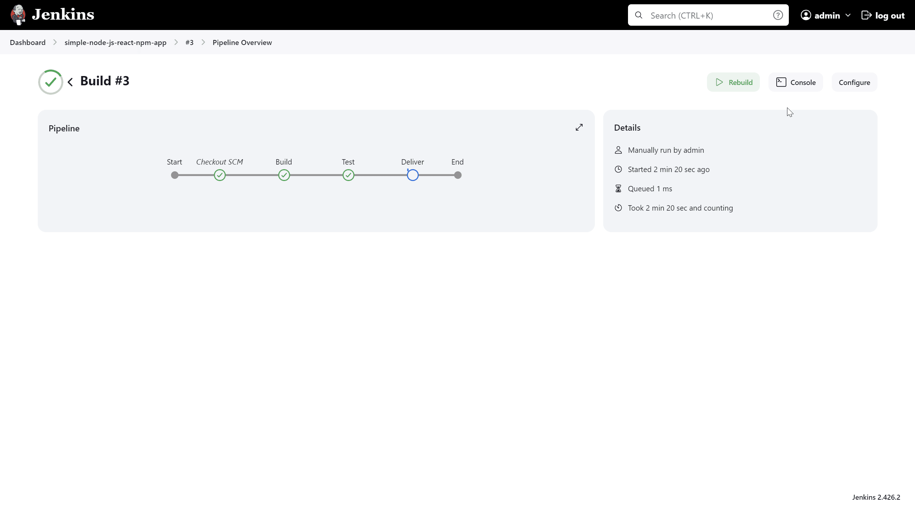Click the Deliver stage node
915x514 pixels.
coord(412,175)
